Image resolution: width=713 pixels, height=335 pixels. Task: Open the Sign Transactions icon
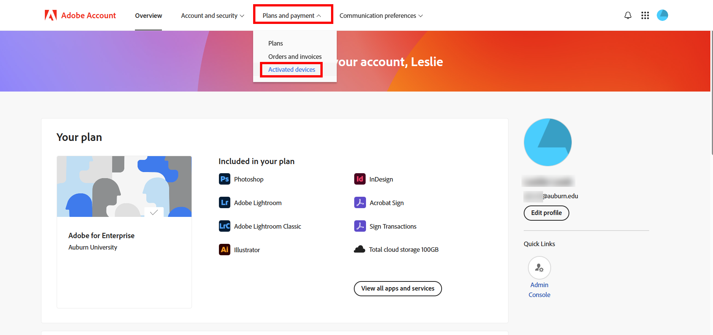point(360,226)
